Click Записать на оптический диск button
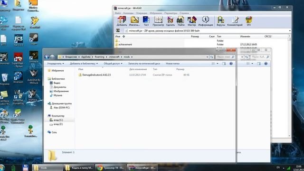The width and height of the screenshot is (304, 171). point(144,64)
